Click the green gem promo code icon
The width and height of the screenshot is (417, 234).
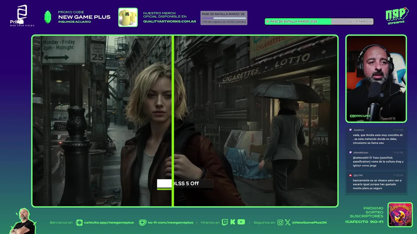click(x=48, y=17)
